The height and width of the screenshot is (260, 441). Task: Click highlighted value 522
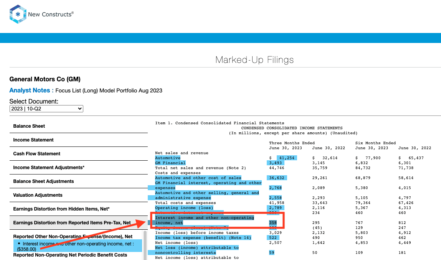coord(273,238)
